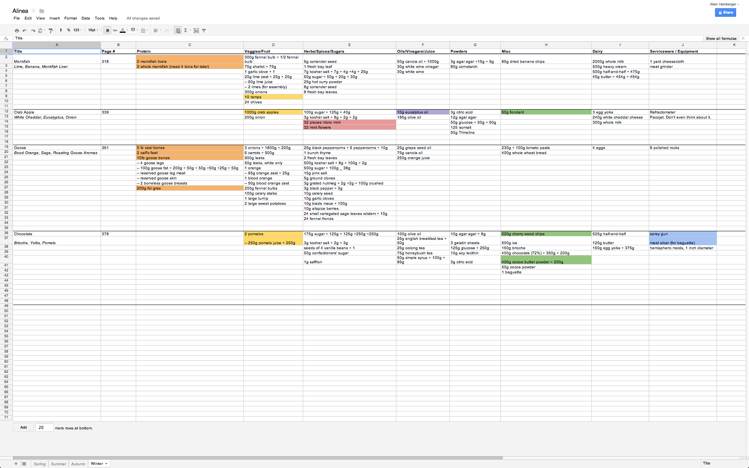Open the Help menu
Screen dimensions: 749x468
(113, 18)
